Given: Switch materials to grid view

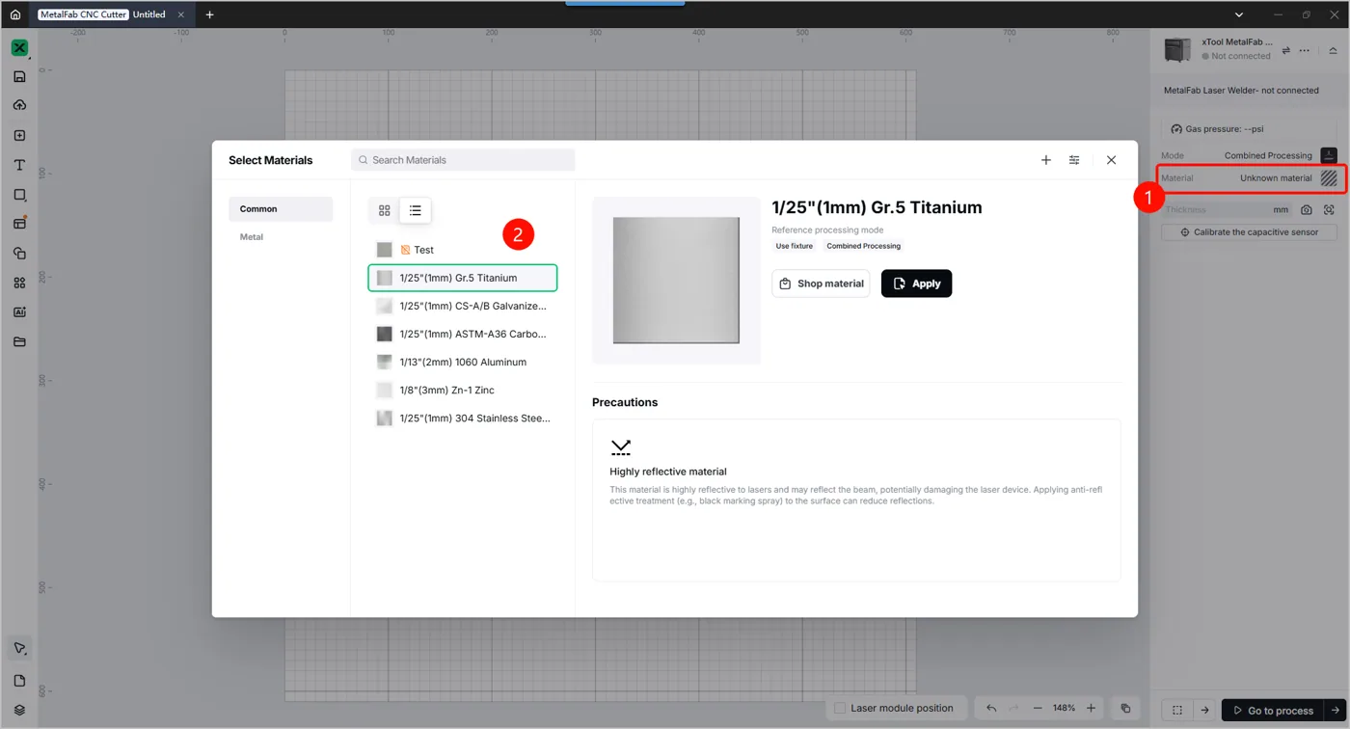Looking at the screenshot, I should (x=385, y=210).
